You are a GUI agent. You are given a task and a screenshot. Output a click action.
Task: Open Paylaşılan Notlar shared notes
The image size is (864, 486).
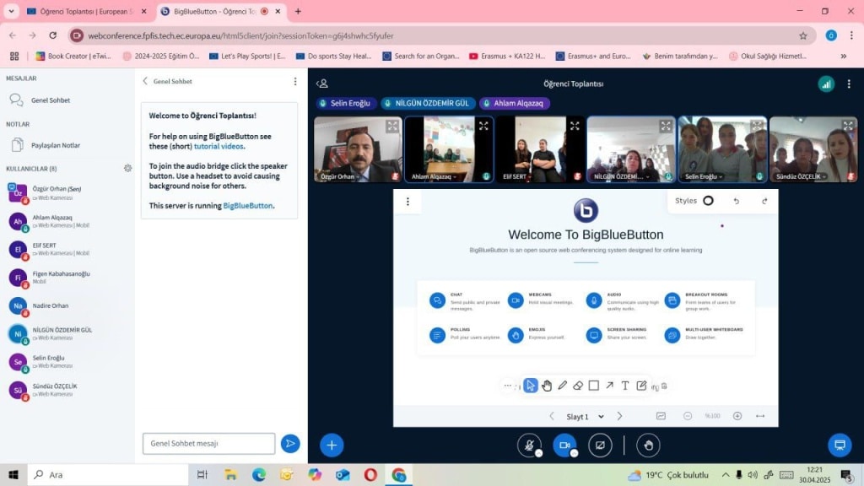coord(55,145)
